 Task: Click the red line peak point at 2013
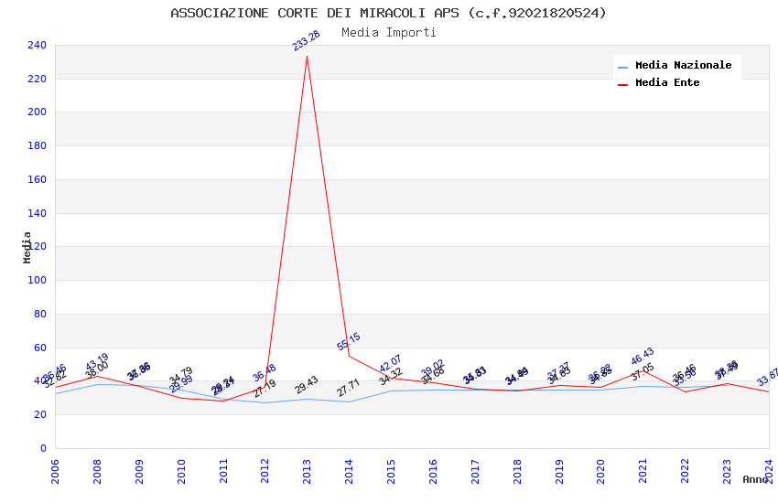[307, 56]
